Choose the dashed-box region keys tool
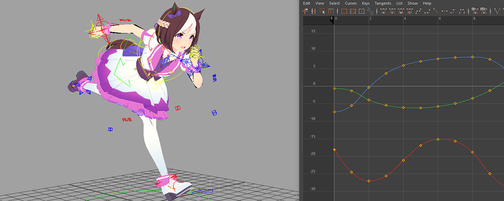The height and width of the screenshot is (201, 504). point(323,11)
